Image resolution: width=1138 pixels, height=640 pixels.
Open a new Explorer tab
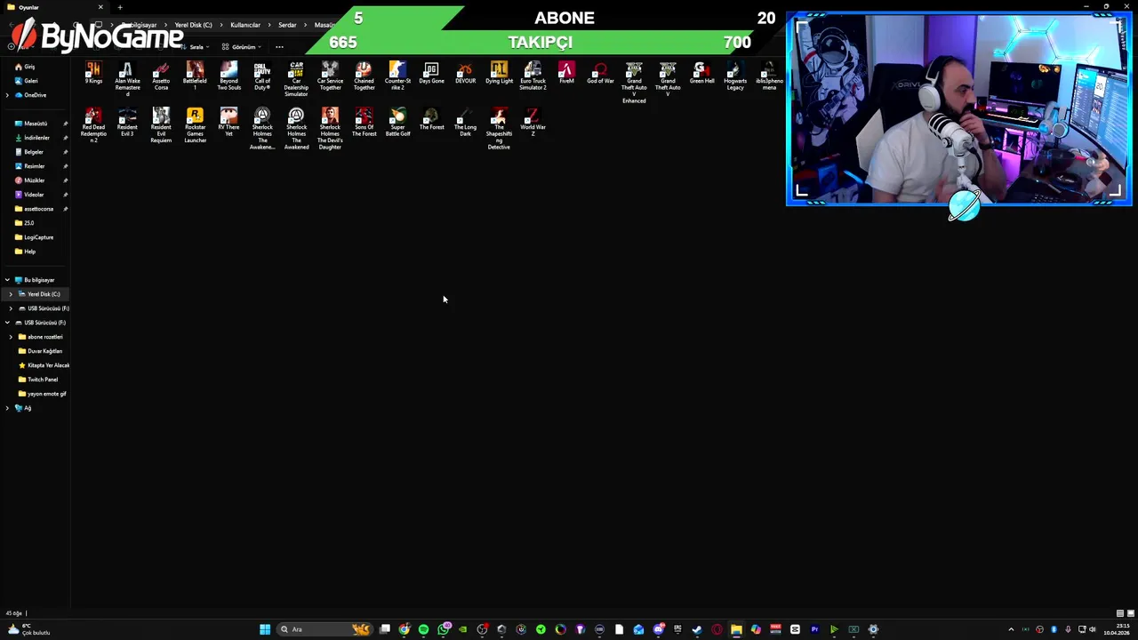pyautogui.click(x=120, y=7)
